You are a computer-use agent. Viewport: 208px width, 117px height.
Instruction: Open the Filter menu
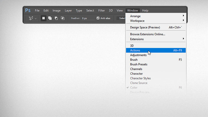[102, 11]
